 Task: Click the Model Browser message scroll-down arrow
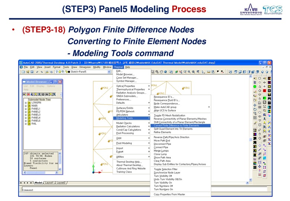[60, 169]
